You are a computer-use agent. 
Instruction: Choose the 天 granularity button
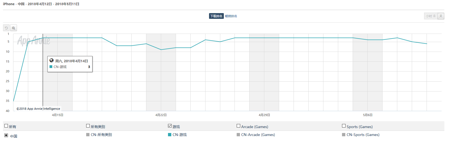pyautogui.click(x=441, y=16)
